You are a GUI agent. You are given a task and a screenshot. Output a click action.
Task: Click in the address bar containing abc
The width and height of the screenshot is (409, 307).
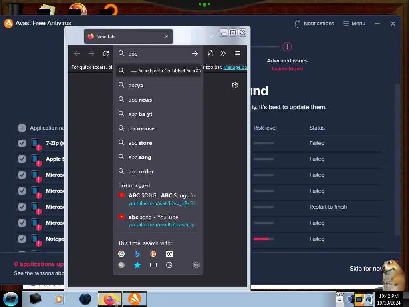tap(158, 54)
